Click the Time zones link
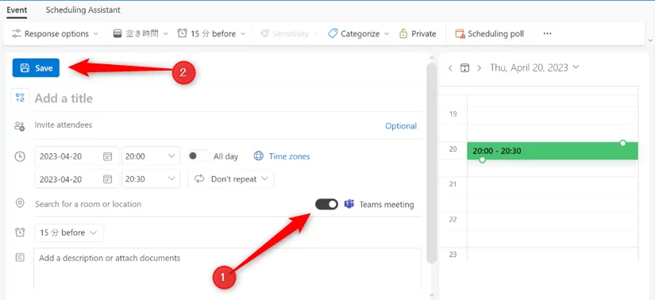This screenshot has height=300, width=655. [x=289, y=156]
